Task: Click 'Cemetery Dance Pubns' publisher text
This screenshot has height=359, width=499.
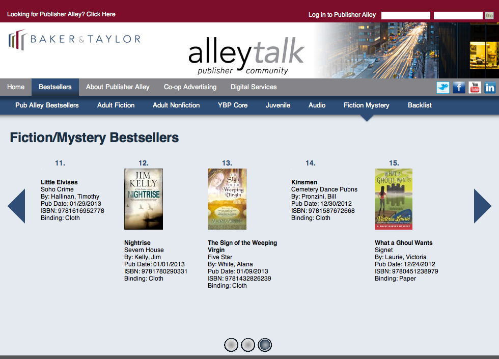Action: pyautogui.click(x=324, y=189)
